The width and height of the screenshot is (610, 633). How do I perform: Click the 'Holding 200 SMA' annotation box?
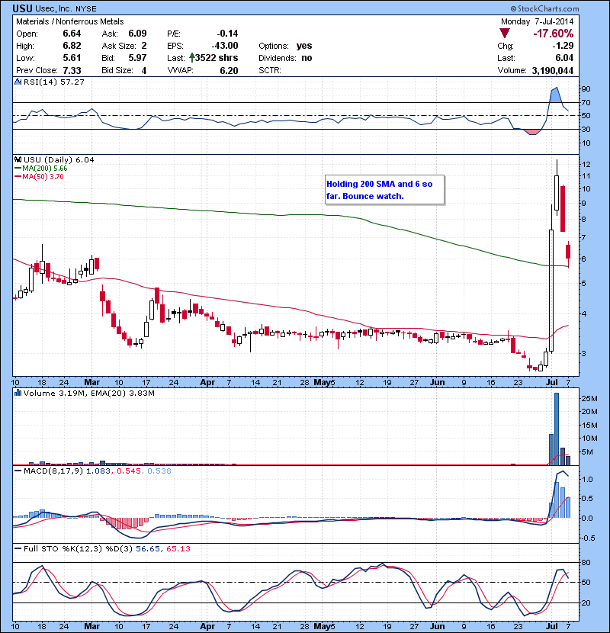385,190
